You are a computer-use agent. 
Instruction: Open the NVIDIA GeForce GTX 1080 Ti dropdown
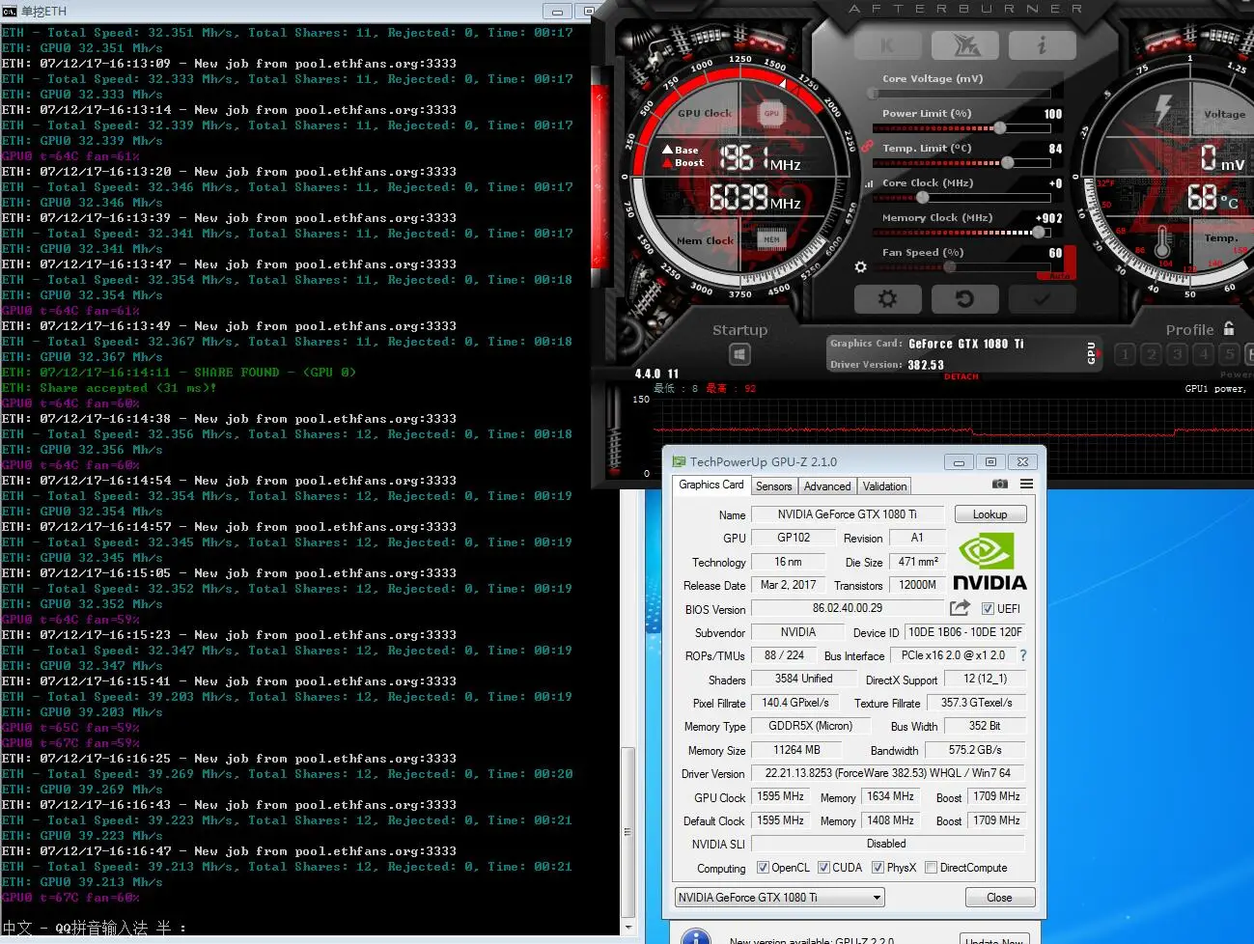pos(779,898)
